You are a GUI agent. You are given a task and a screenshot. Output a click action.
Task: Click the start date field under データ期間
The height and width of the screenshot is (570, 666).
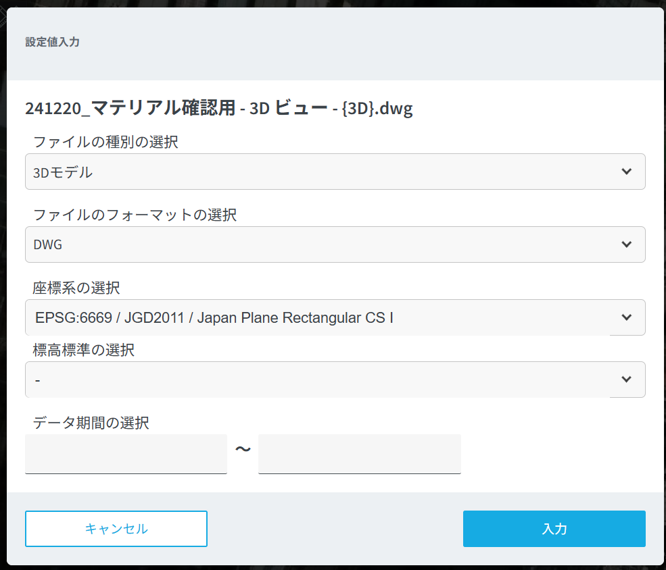tap(126, 454)
